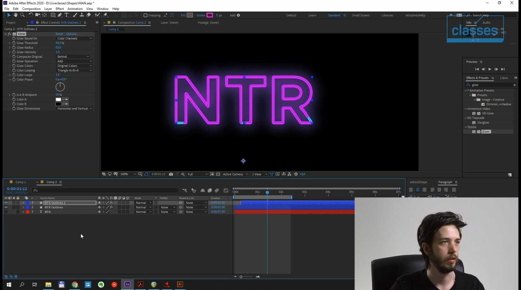Switch to the Learn workspace
Screen dimensions: 521x290
point(312,15)
